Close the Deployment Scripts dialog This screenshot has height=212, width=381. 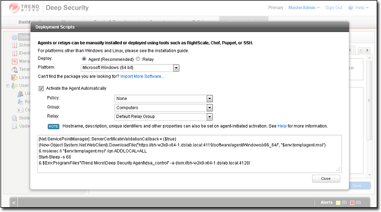coord(326,179)
